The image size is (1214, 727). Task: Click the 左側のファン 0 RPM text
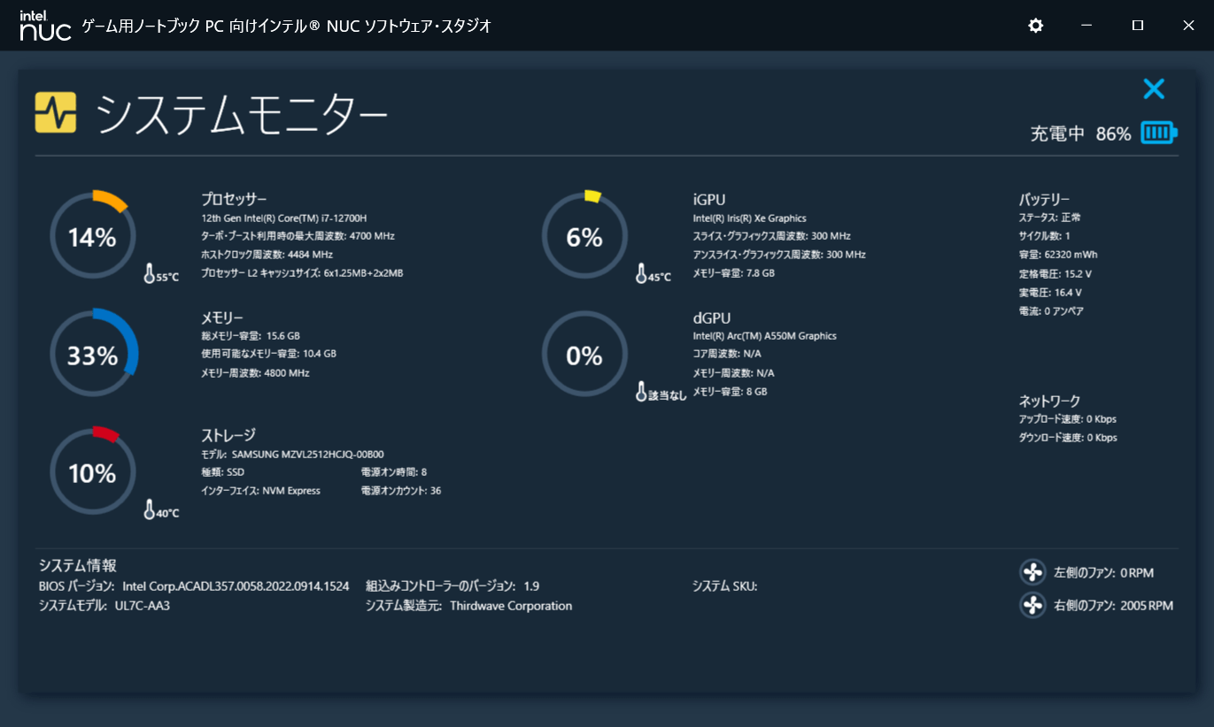1103,573
